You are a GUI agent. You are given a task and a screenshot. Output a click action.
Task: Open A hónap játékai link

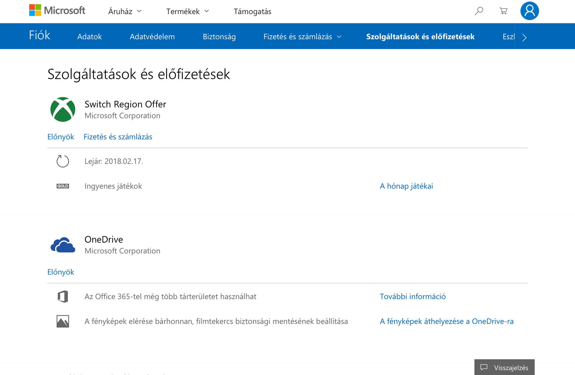click(x=406, y=186)
